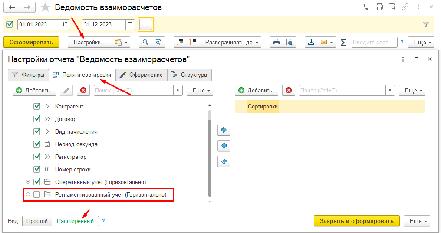Focus Введите слово search field in toolbar
This screenshot has width=441, height=233.
[374, 42]
